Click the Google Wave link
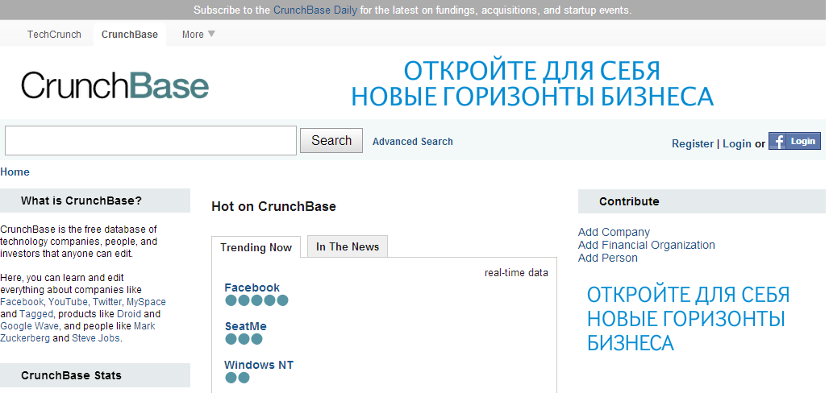The image size is (829, 393). (30, 326)
